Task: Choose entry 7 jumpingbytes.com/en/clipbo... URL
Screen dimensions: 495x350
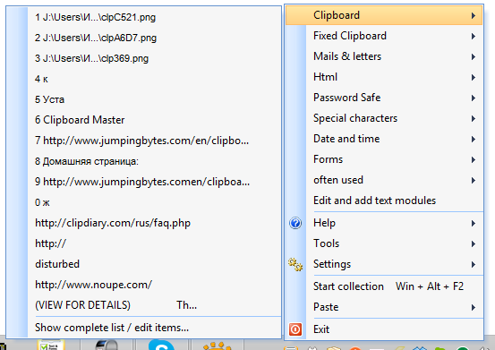Action: pyautogui.click(x=143, y=141)
